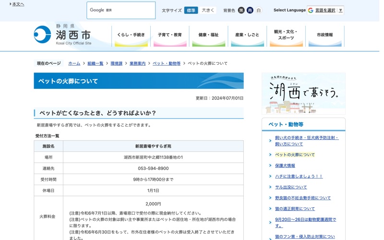The image size is (384, 240).
Task: Click the ペットの火葬について page title
Action: [x=68, y=81]
